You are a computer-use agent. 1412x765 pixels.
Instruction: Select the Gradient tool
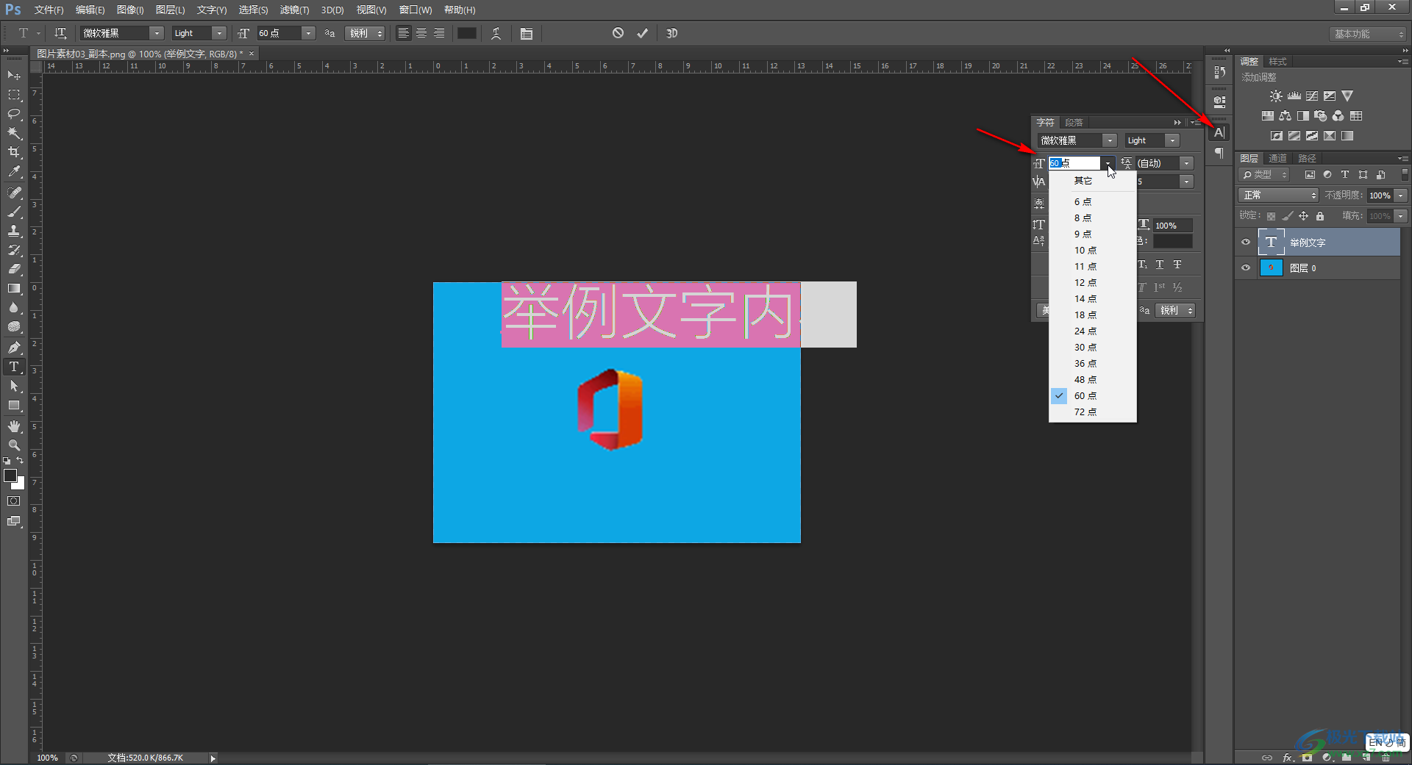pos(14,288)
